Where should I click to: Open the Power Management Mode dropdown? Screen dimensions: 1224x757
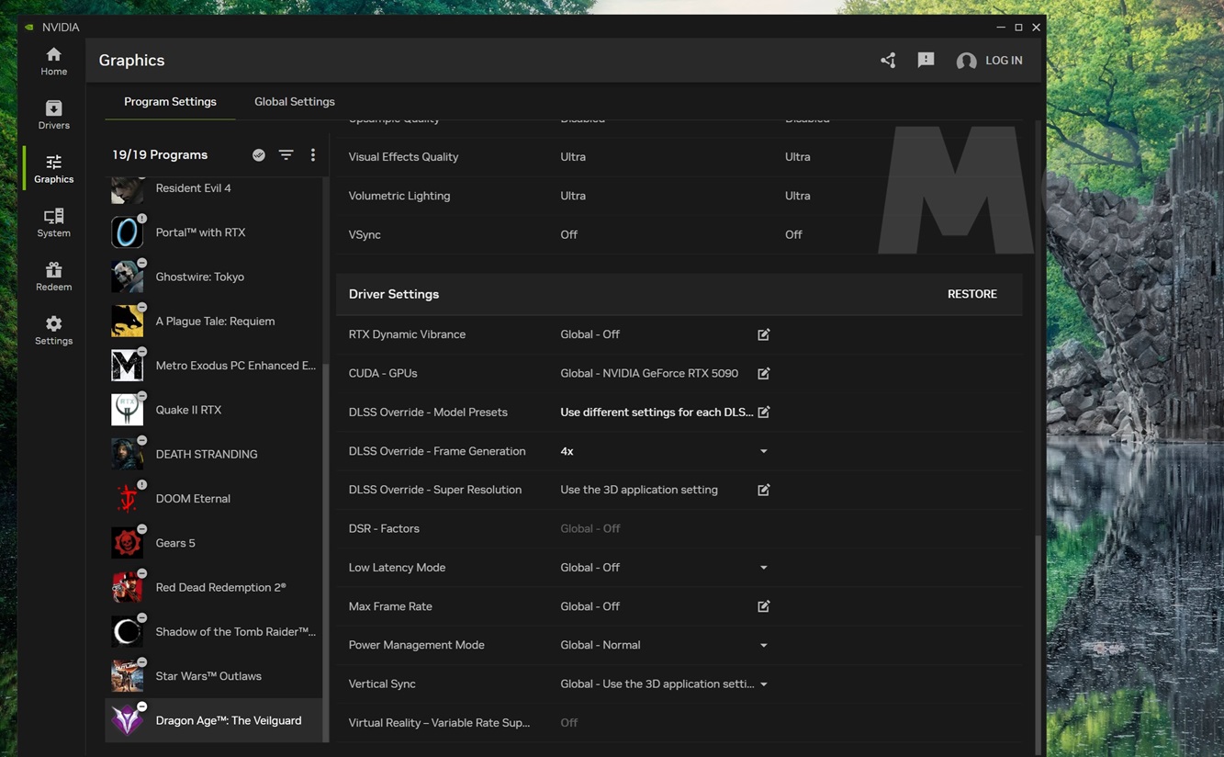click(x=763, y=645)
